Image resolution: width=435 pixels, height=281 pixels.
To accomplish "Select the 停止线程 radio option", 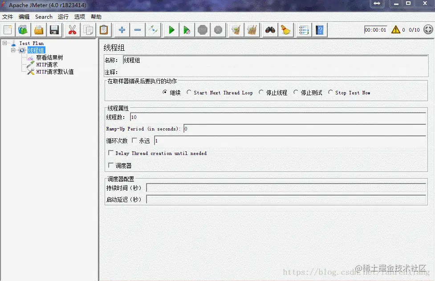I will click(261, 92).
